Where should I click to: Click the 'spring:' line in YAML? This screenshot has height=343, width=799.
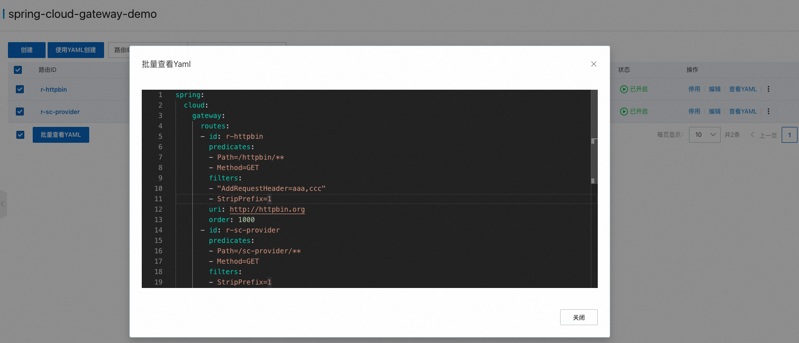click(x=190, y=95)
